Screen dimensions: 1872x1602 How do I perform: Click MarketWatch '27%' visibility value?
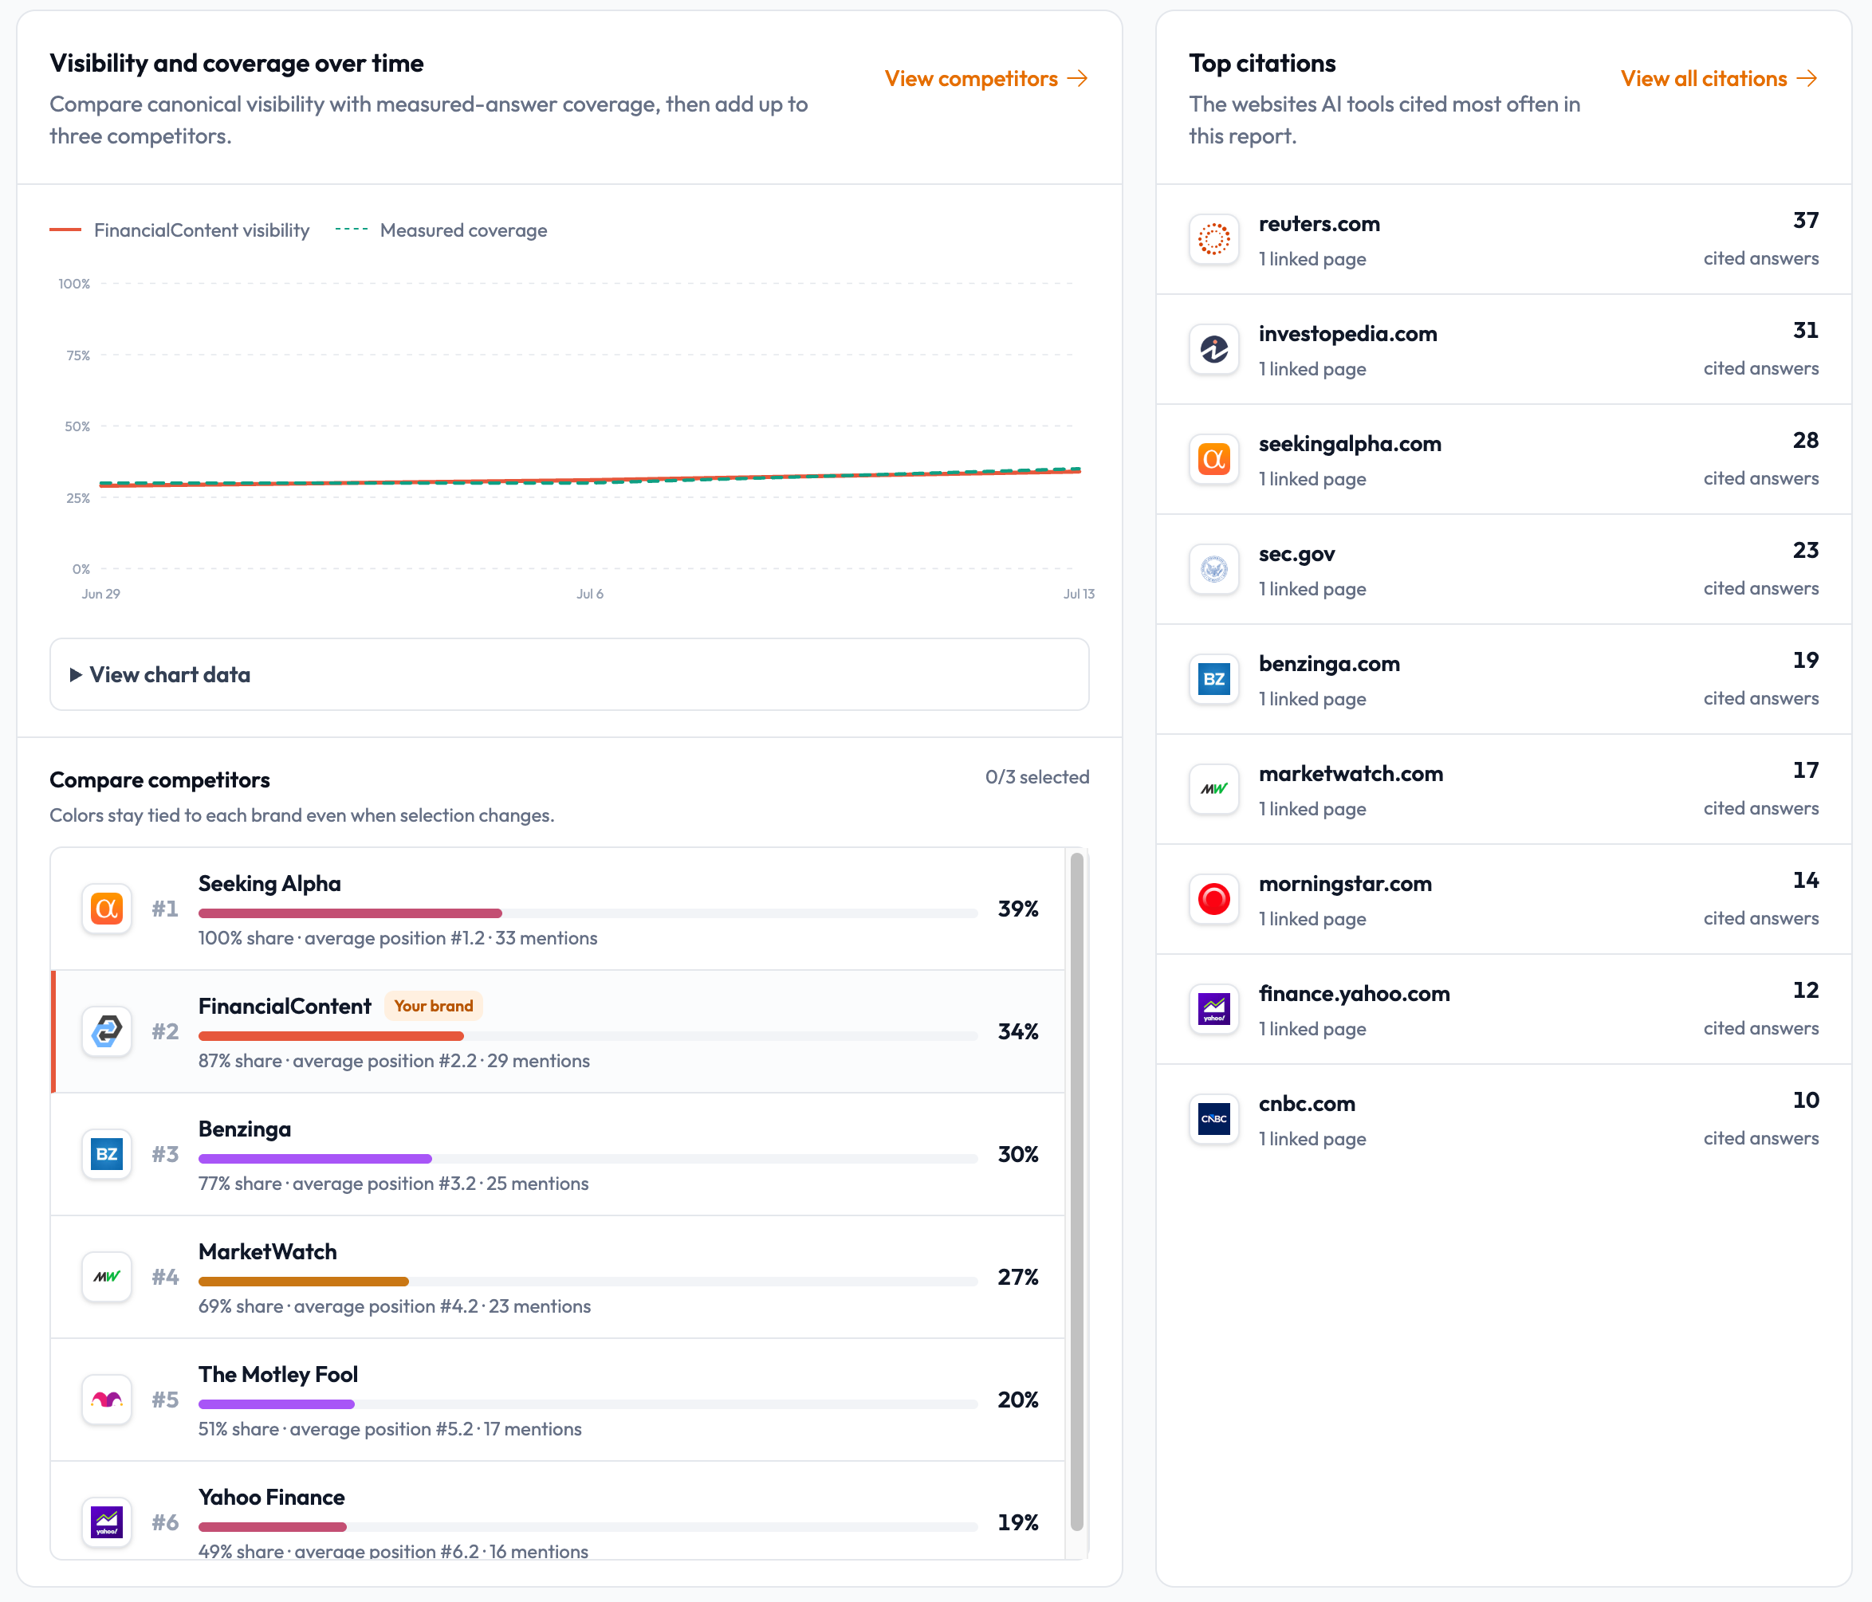point(1017,1277)
